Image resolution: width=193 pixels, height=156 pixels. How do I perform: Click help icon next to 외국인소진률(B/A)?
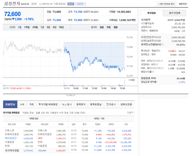(163, 44)
